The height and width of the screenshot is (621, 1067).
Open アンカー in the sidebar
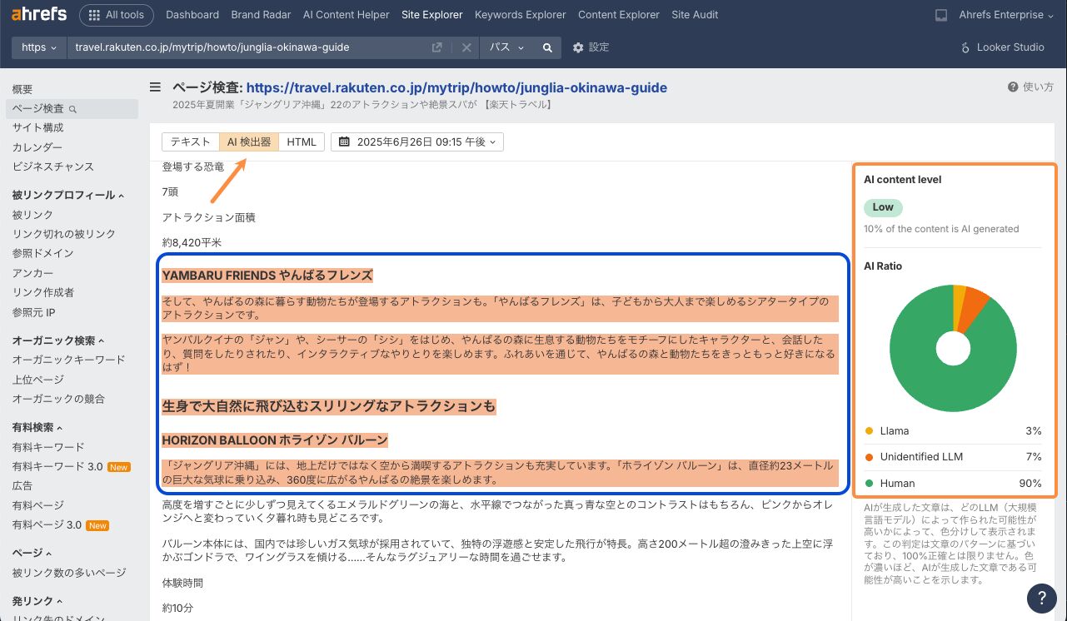coord(33,273)
